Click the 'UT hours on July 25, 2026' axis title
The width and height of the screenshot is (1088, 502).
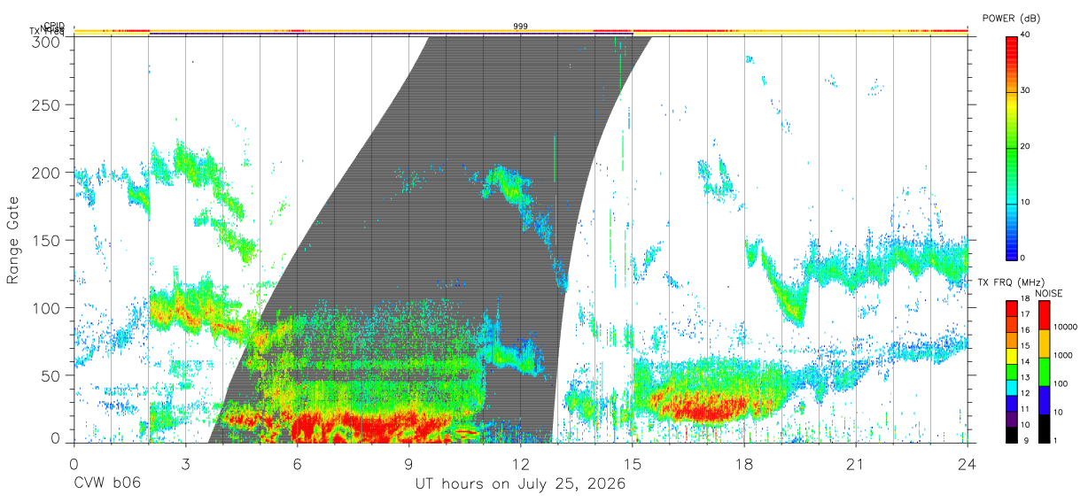(x=520, y=484)
